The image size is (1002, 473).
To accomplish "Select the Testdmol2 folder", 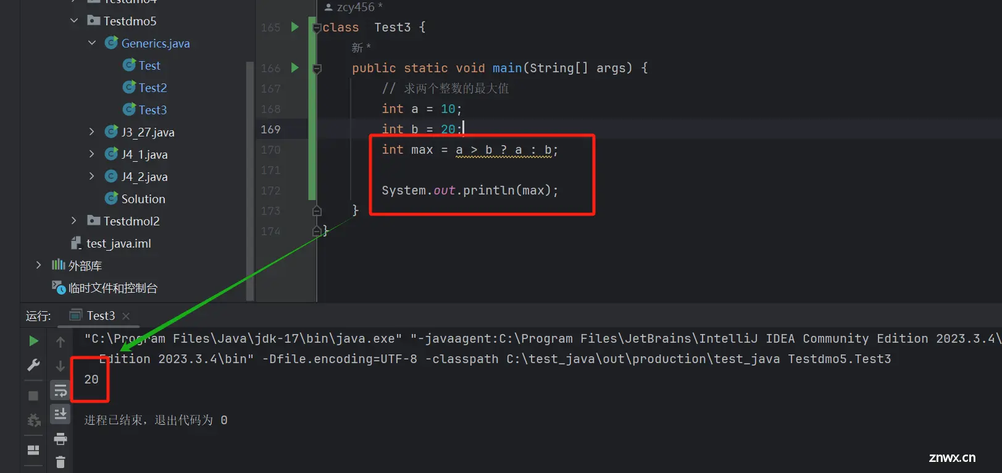I will (x=131, y=221).
